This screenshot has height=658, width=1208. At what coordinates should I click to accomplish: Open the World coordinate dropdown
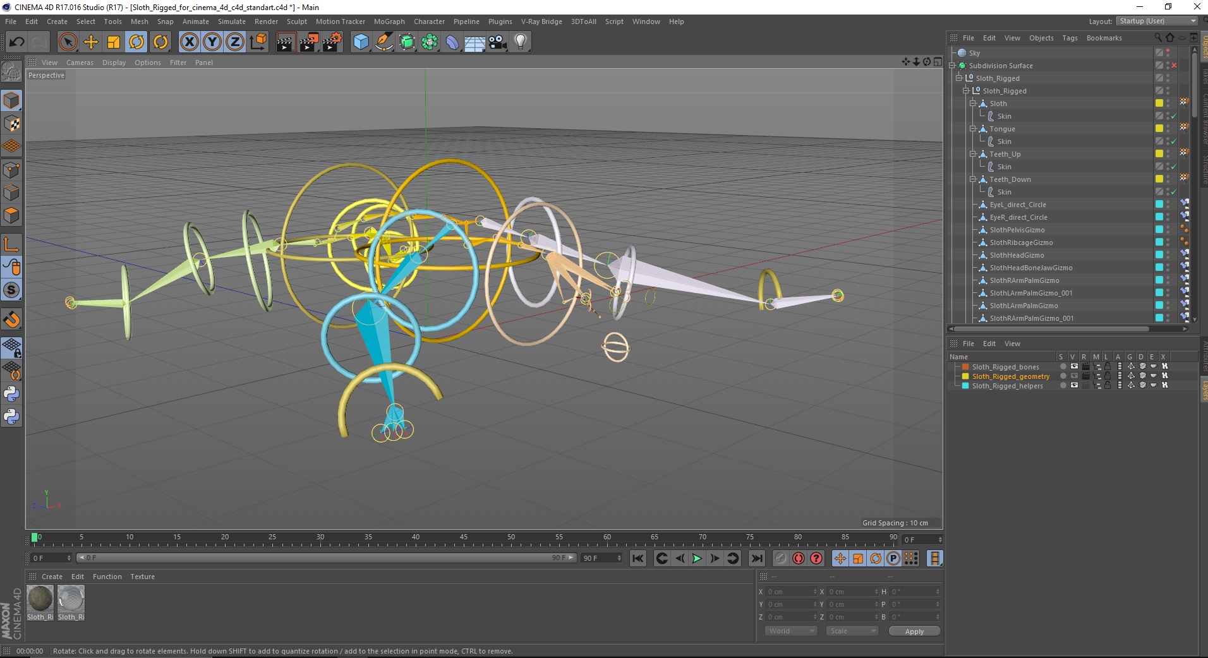click(791, 631)
